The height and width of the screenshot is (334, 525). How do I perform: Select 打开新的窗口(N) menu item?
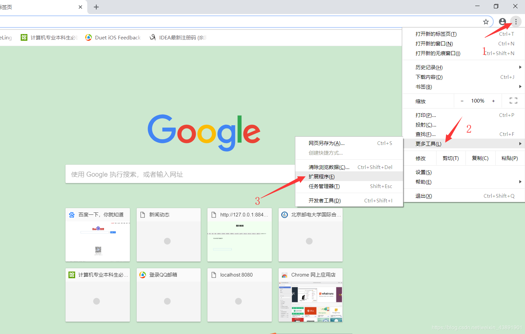tap(464, 44)
